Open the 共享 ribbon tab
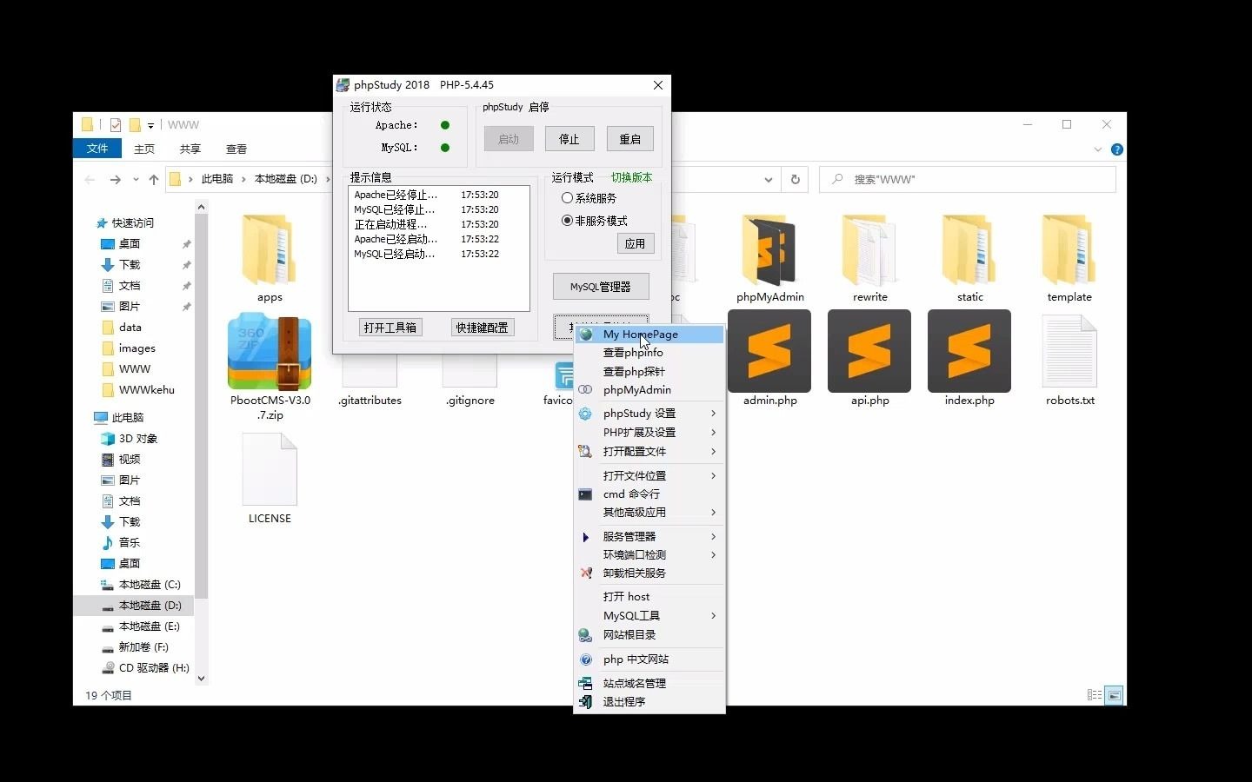The width and height of the screenshot is (1252, 782). 190,149
